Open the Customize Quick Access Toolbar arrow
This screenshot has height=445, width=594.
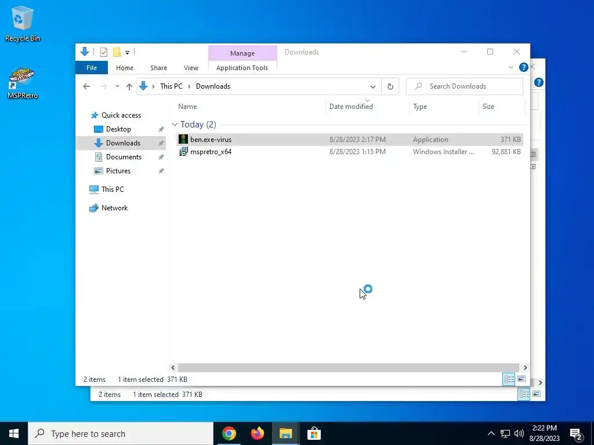[127, 53]
